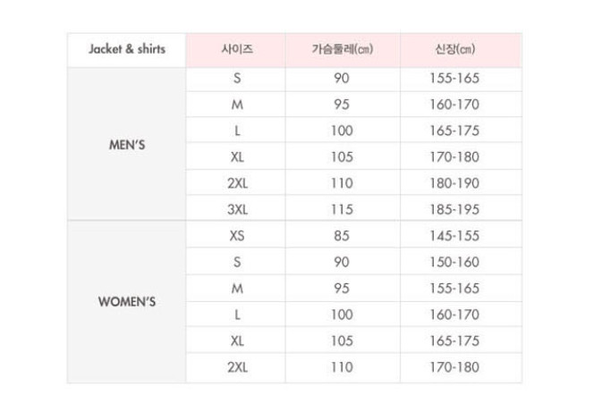611x395 pixels.
Task: Select the men's S size cell
Action: coord(236,78)
